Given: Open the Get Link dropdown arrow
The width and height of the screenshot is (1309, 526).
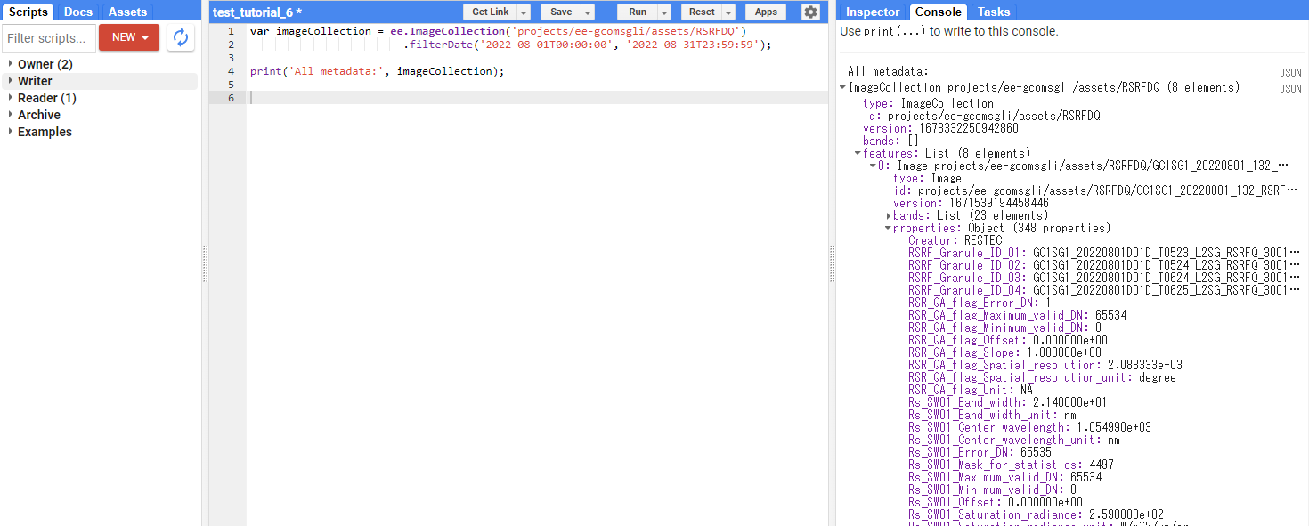Looking at the screenshot, I should (x=524, y=12).
